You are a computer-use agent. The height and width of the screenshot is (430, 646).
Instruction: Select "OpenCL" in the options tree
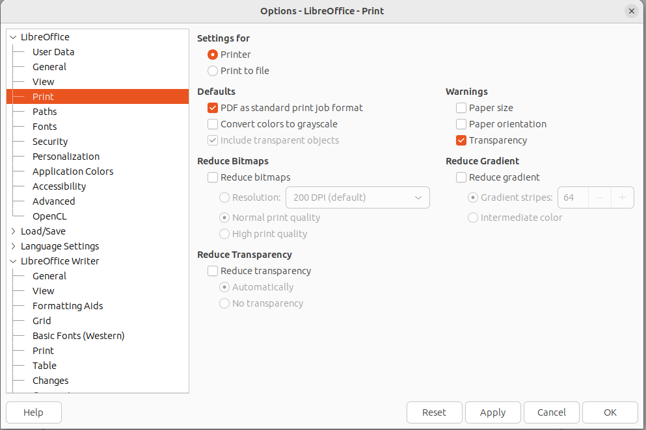click(x=49, y=216)
